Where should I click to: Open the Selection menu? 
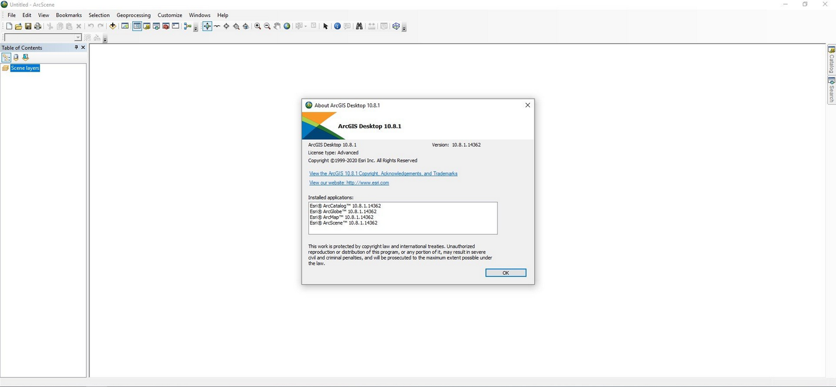pyautogui.click(x=99, y=15)
